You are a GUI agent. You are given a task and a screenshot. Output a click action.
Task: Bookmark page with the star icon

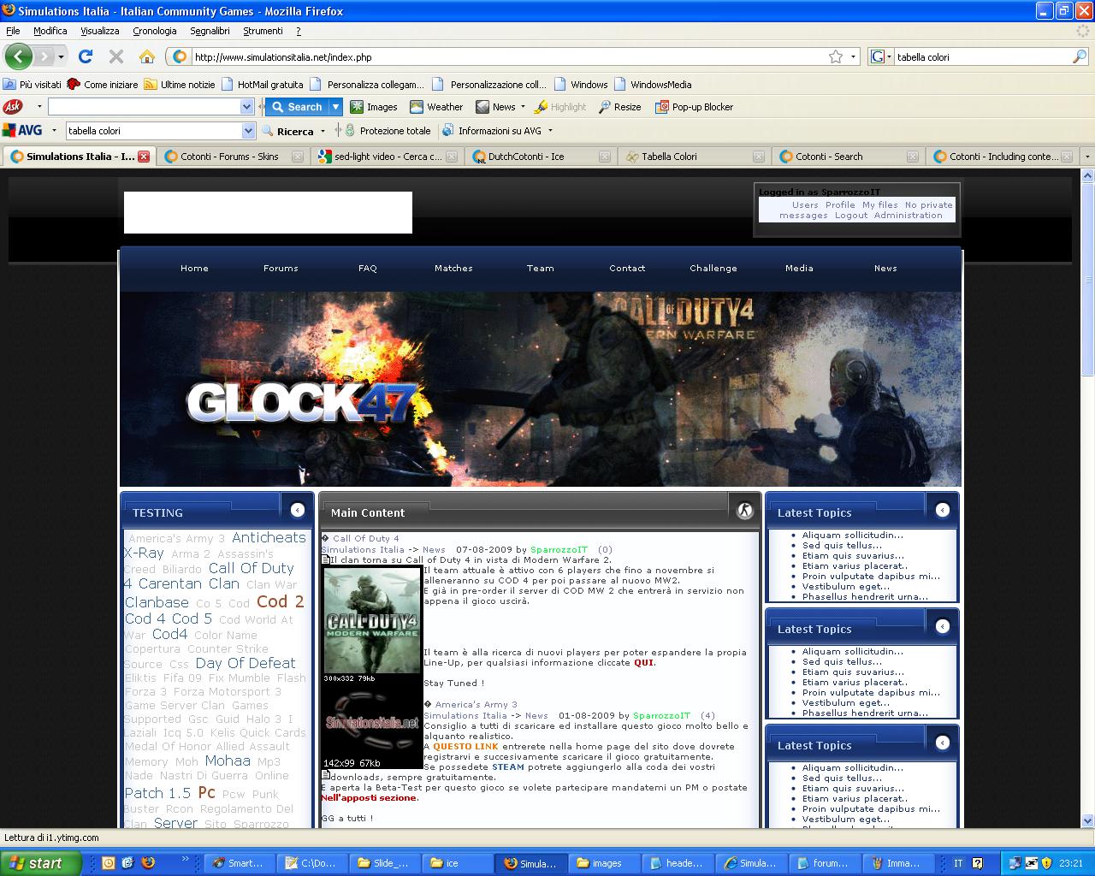pyautogui.click(x=836, y=56)
